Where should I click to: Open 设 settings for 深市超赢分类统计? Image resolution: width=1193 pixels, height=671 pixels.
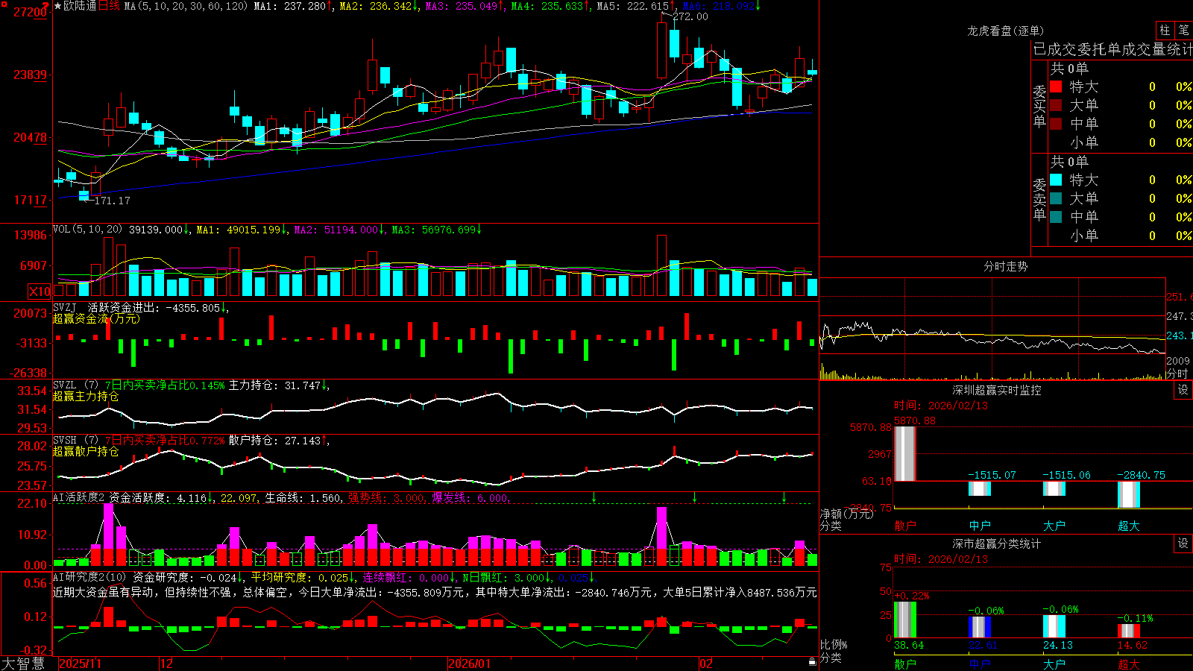tap(1183, 544)
